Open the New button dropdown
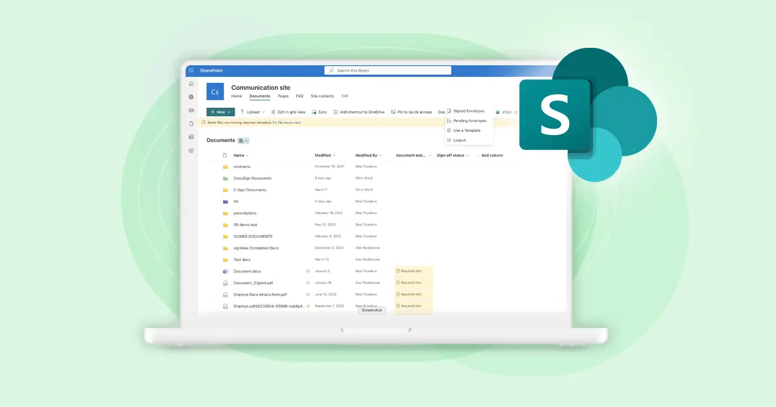Image resolution: width=776 pixels, height=407 pixels. [221, 112]
